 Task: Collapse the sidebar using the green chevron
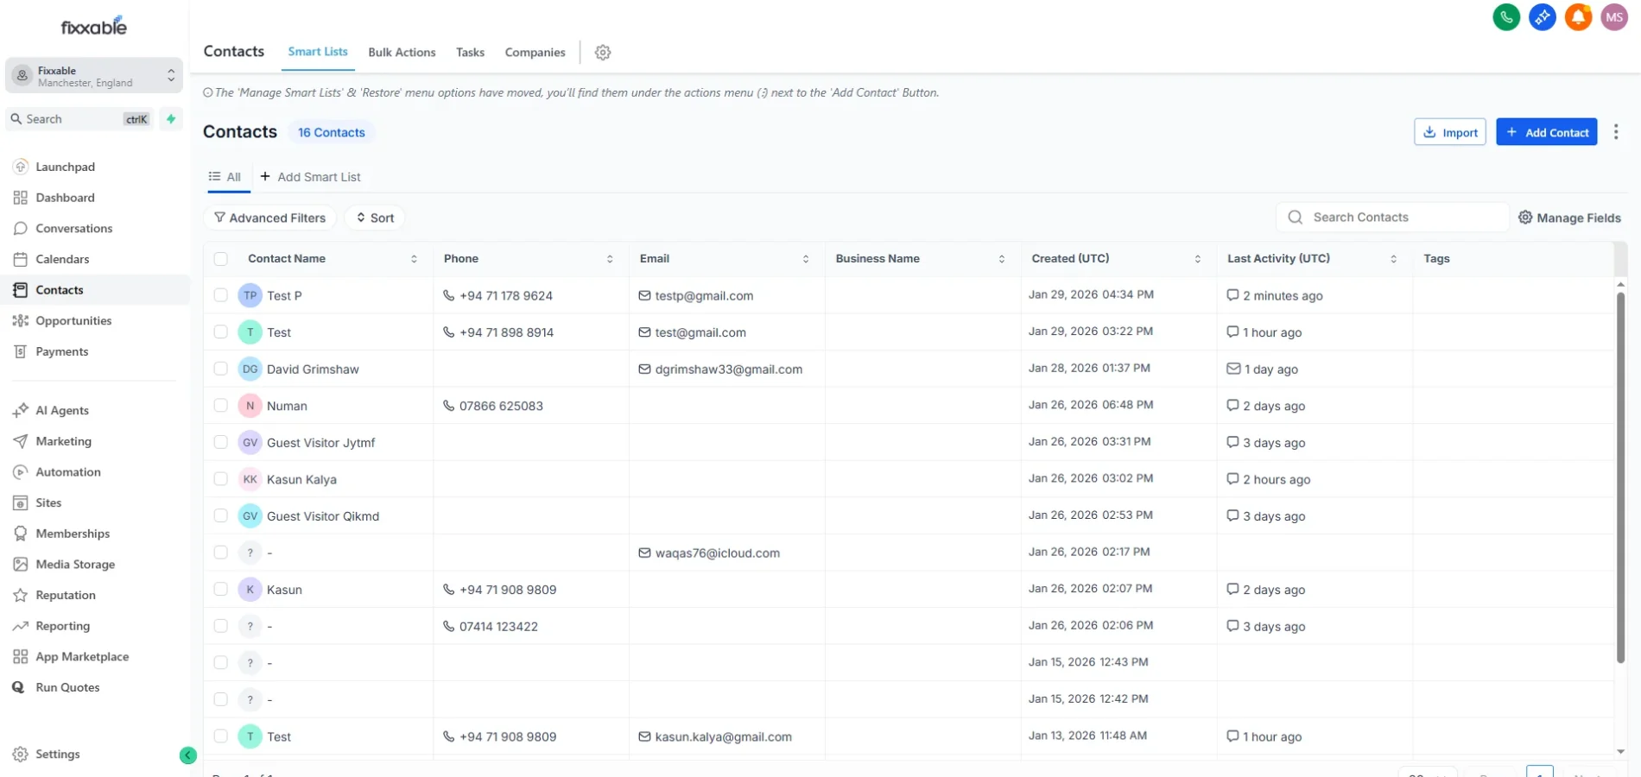pyautogui.click(x=188, y=755)
